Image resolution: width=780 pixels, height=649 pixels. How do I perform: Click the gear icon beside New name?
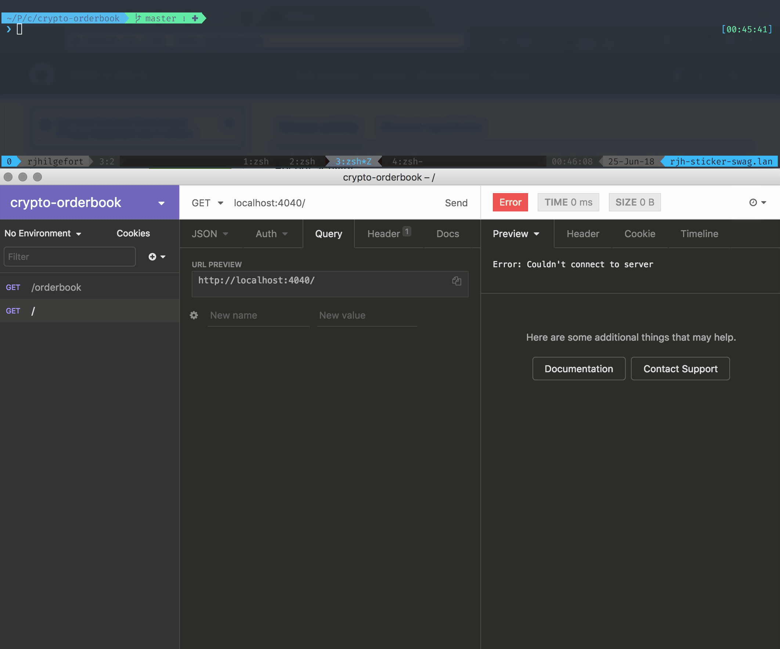[194, 315]
